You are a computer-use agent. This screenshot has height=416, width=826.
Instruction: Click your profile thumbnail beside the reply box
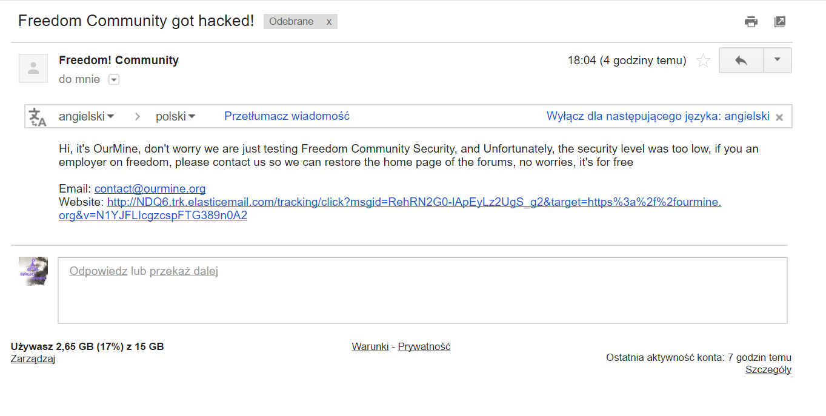pyautogui.click(x=33, y=271)
